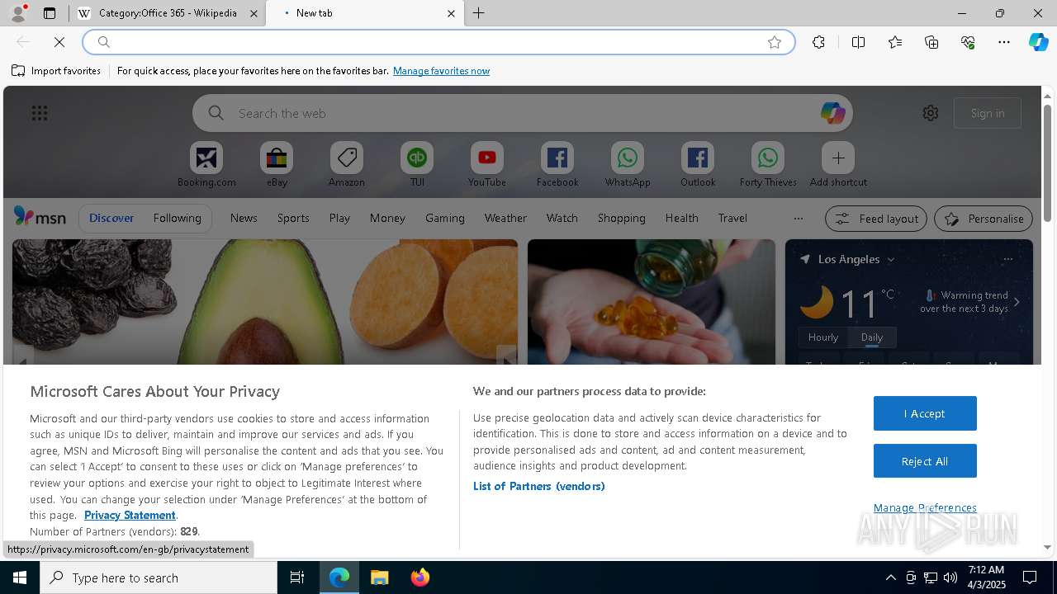Open Browser essentials icon
The height and width of the screenshot is (594, 1057).
pos(968,42)
